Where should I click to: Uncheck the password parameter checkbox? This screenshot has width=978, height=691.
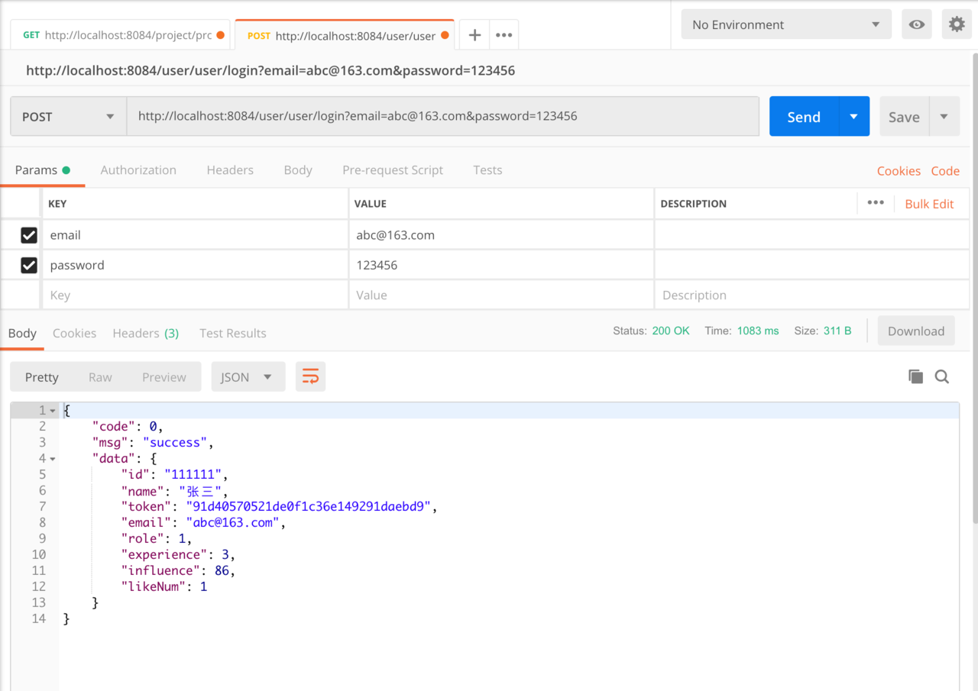pyautogui.click(x=29, y=265)
